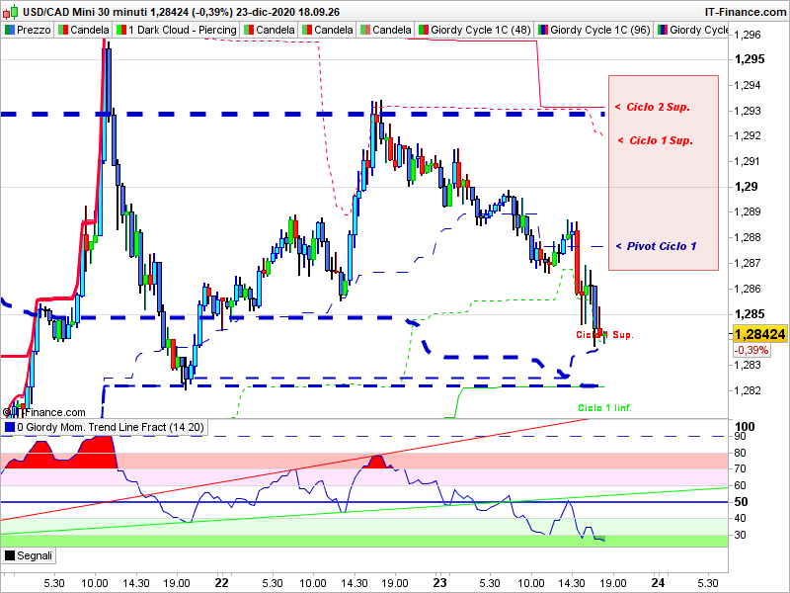Click the 1,295 price axis label
Viewport: 790px width, 593px height.
tap(750, 59)
